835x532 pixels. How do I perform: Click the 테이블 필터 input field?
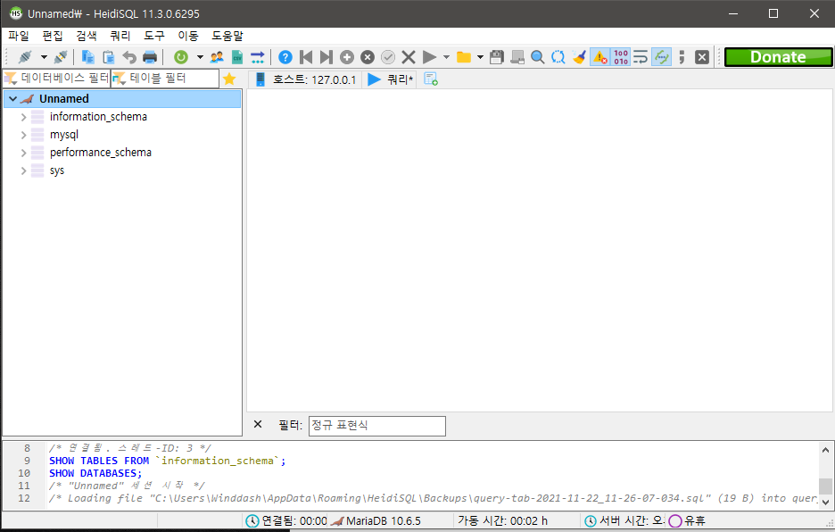165,79
